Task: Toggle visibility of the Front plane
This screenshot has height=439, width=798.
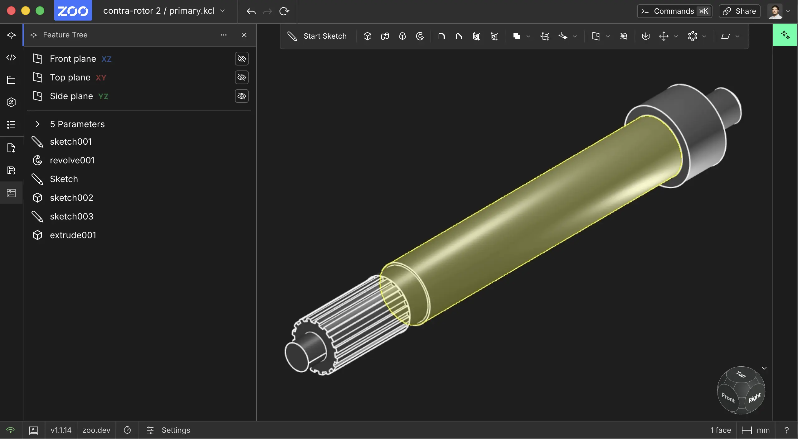Action: point(241,59)
